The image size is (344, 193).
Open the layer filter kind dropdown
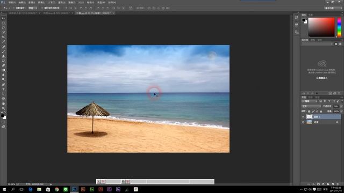pos(310,101)
